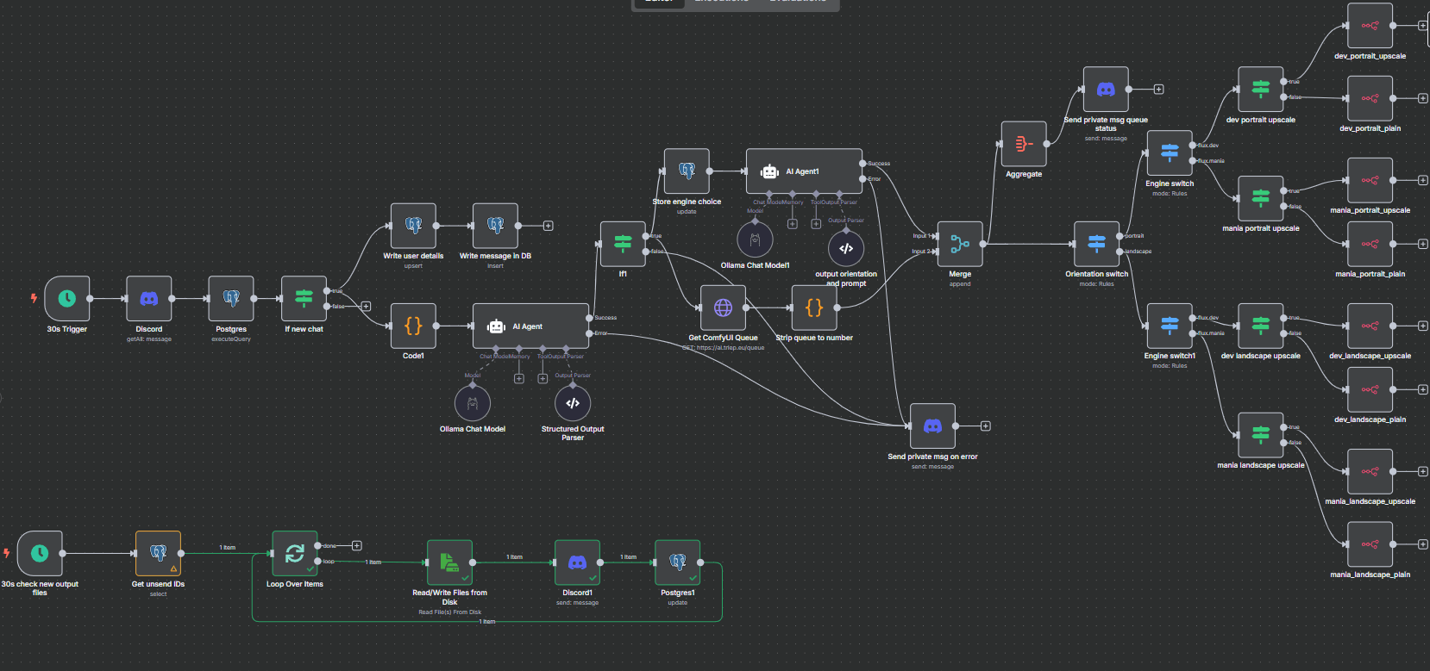Open Read/Write Files from Disk node
Viewport: 1430px width, 671px height.
tap(449, 562)
